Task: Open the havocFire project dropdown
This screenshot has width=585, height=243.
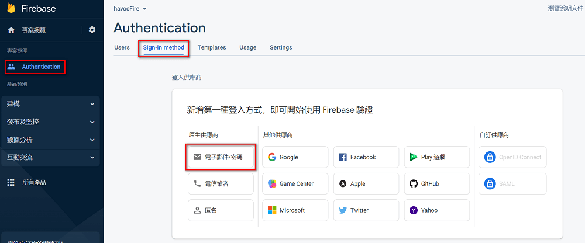Action: pyautogui.click(x=130, y=9)
